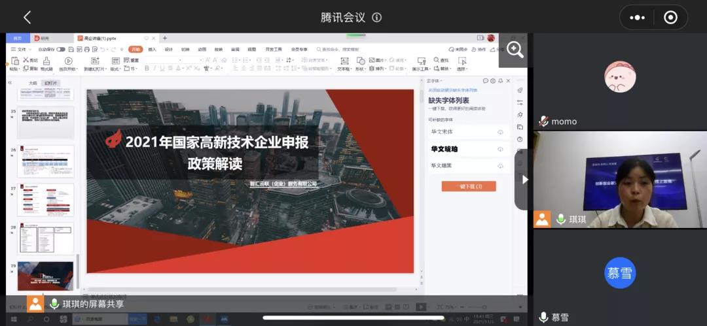Click the Windows Start button on taskbar

click(x=13, y=319)
